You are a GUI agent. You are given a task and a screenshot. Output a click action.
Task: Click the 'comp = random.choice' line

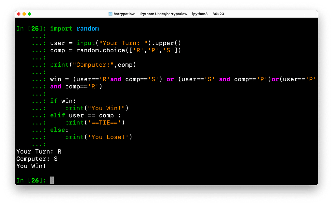tap(115, 50)
